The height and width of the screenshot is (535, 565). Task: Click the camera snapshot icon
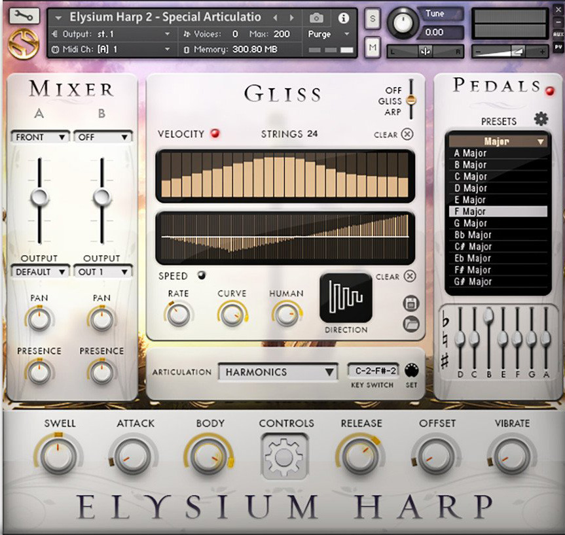pyautogui.click(x=316, y=19)
